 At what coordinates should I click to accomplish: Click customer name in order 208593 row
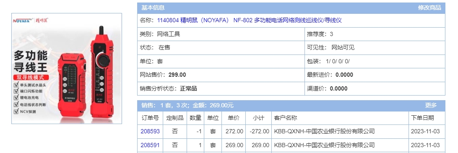(x=324, y=131)
